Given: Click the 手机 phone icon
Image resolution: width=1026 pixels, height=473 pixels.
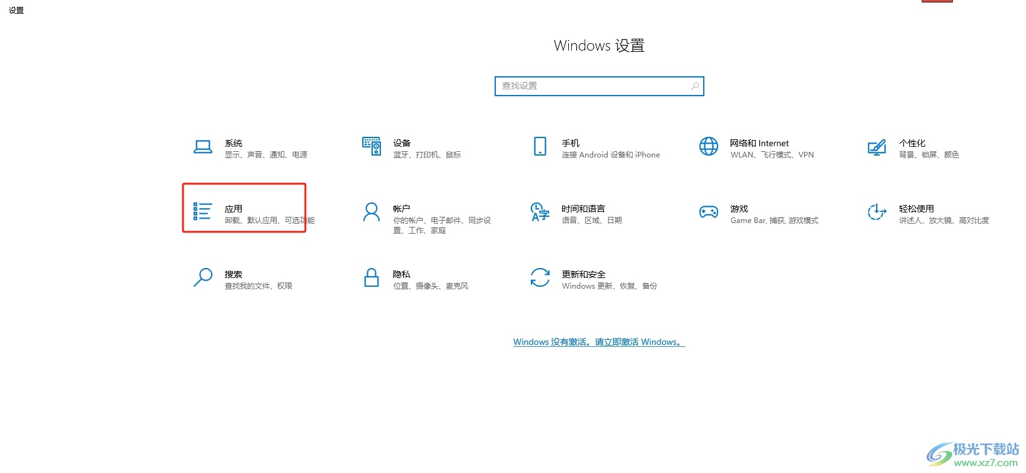Looking at the screenshot, I should click(x=540, y=146).
